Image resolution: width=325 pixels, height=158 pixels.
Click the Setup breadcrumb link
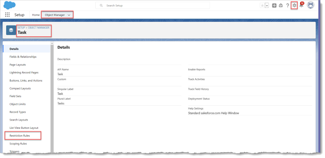point(22,28)
